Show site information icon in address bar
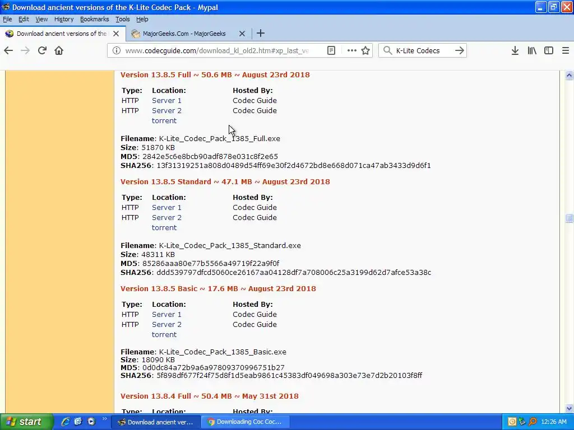The width and height of the screenshot is (574, 430). click(117, 50)
